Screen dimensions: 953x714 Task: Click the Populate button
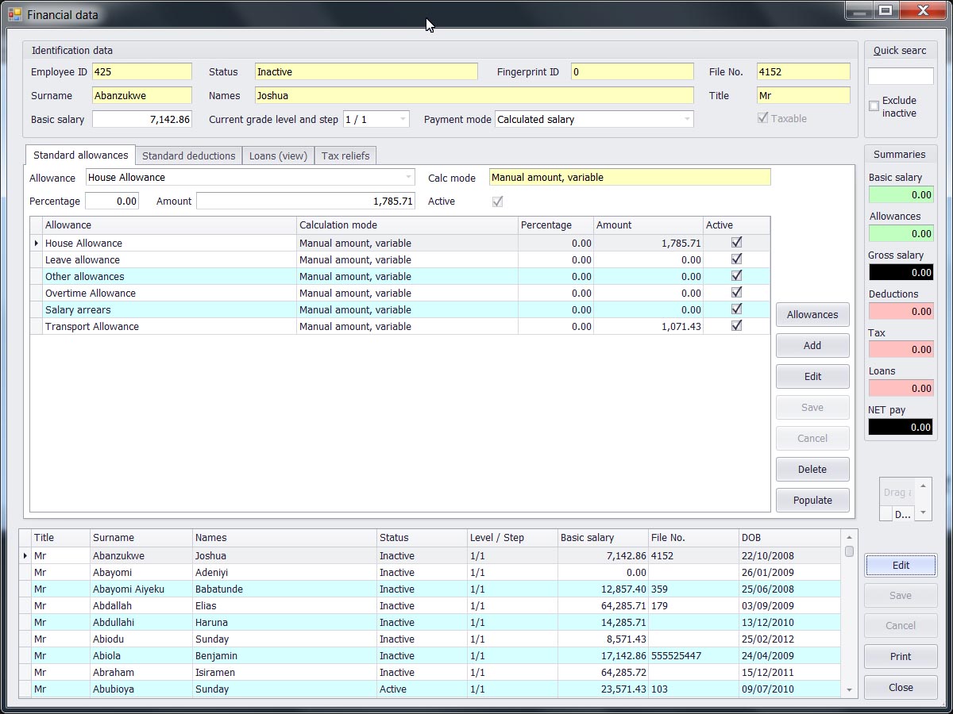tap(812, 500)
